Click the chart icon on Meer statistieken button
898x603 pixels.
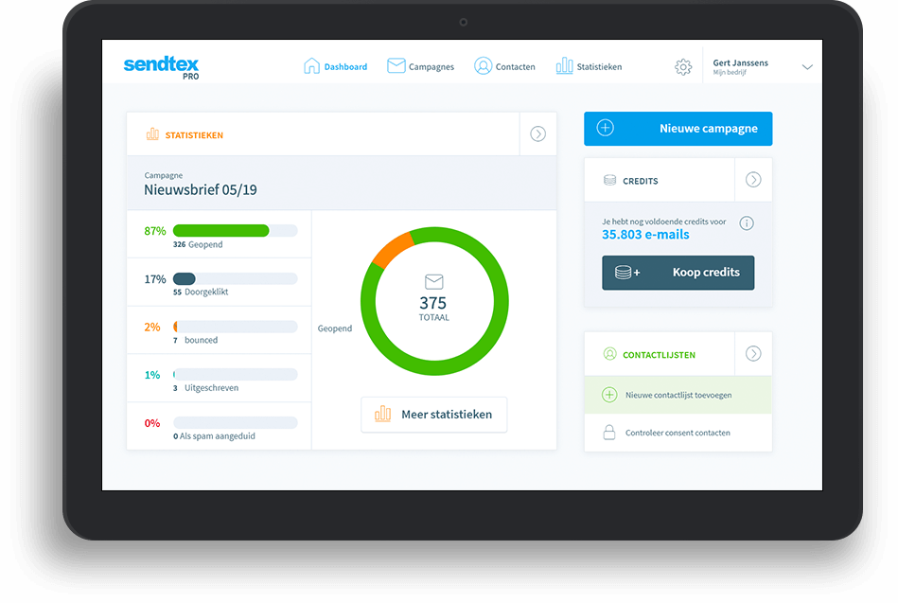pos(382,414)
